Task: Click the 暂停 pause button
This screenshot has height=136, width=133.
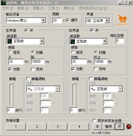Action: [108, 127]
